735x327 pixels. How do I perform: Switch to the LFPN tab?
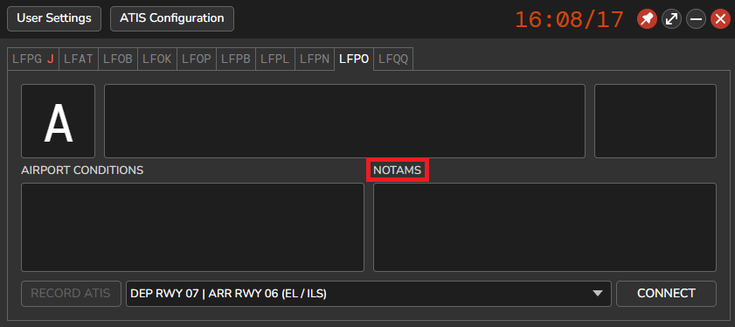[315, 59]
